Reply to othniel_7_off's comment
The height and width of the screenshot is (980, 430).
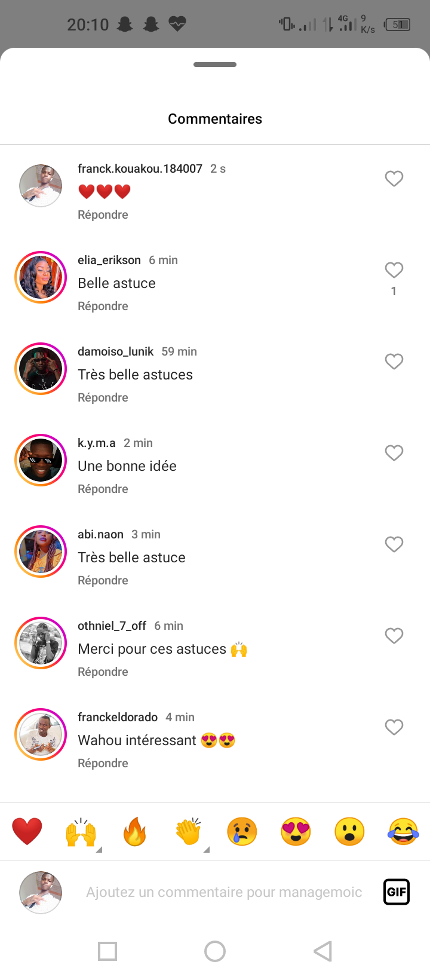click(x=103, y=672)
